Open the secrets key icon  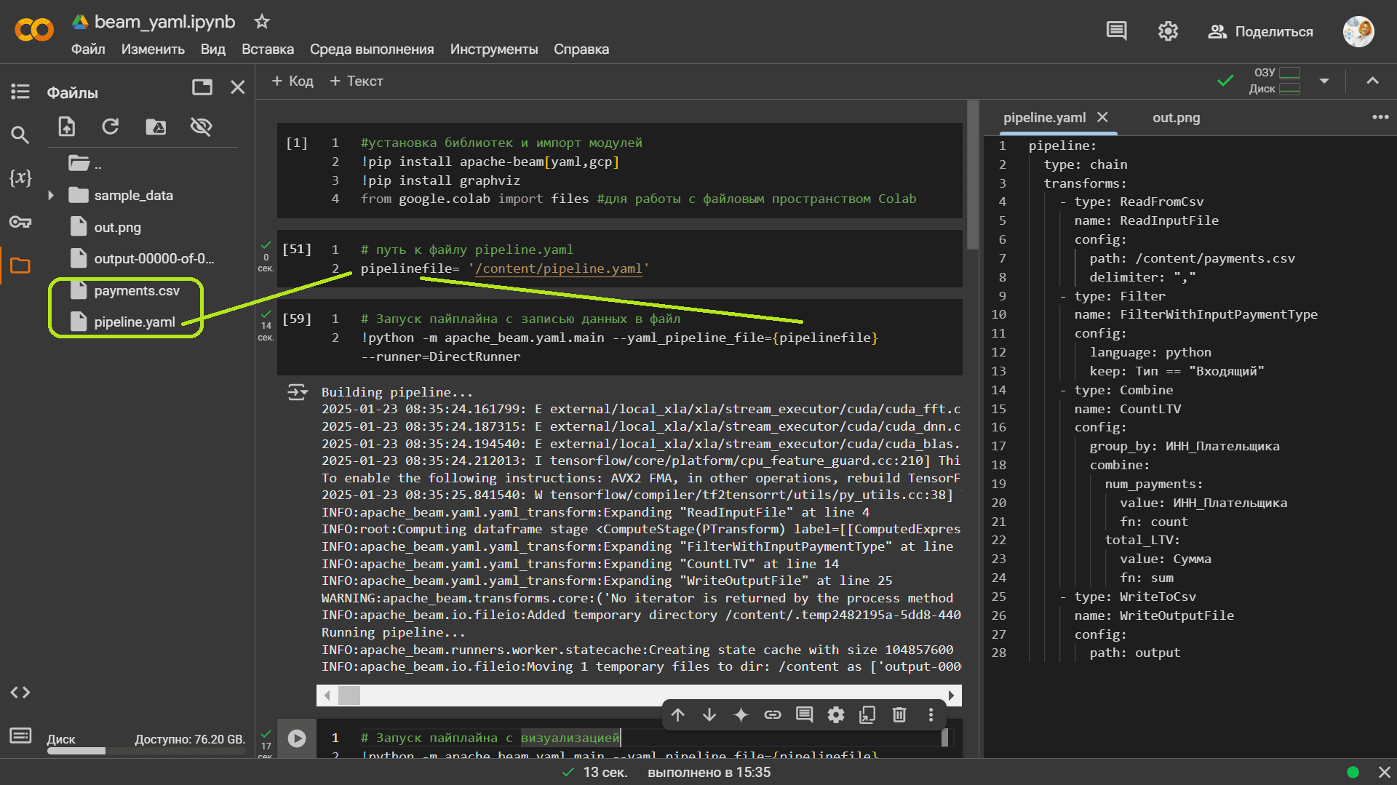[x=20, y=222]
